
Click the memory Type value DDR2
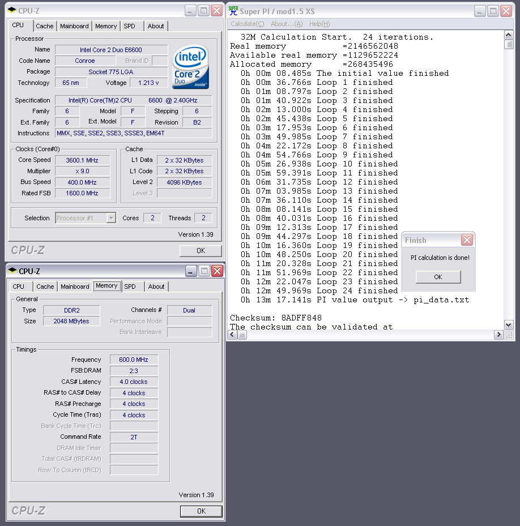click(x=71, y=310)
